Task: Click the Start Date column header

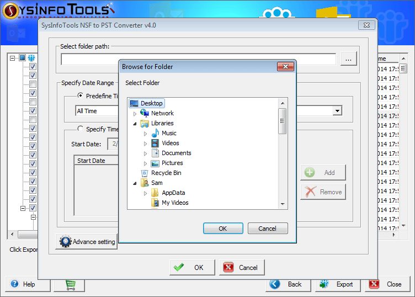Action: coord(96,161)
